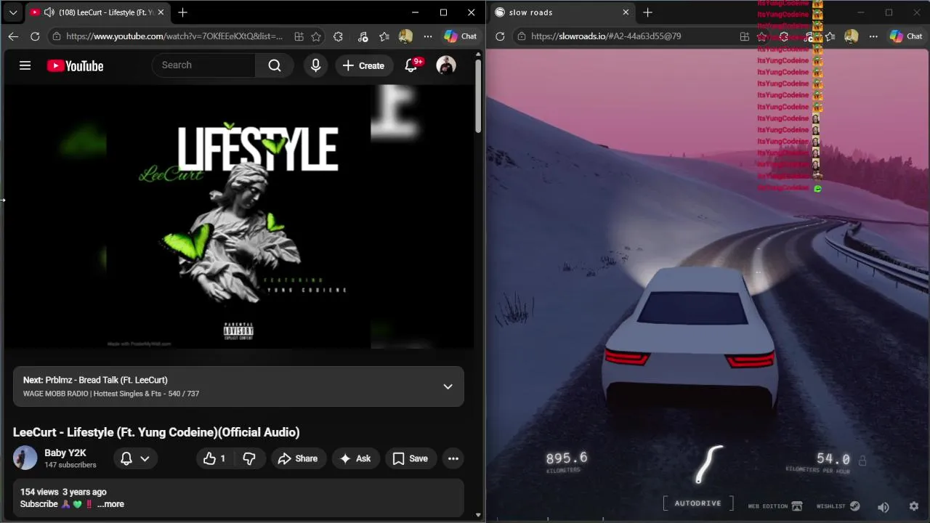Viewport: 930px width, 523px height.
Task: Expand the WAGE MOBB RADIO playlist chevron
Action: point(448,386)
